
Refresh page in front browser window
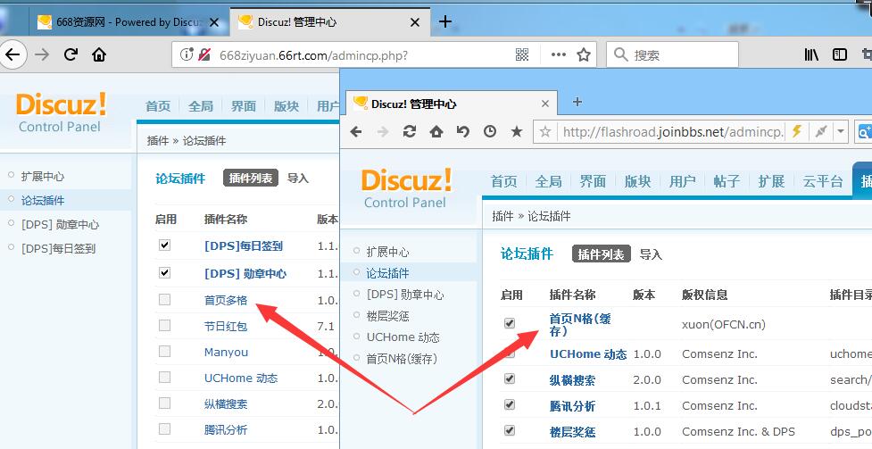pos(410,131)
